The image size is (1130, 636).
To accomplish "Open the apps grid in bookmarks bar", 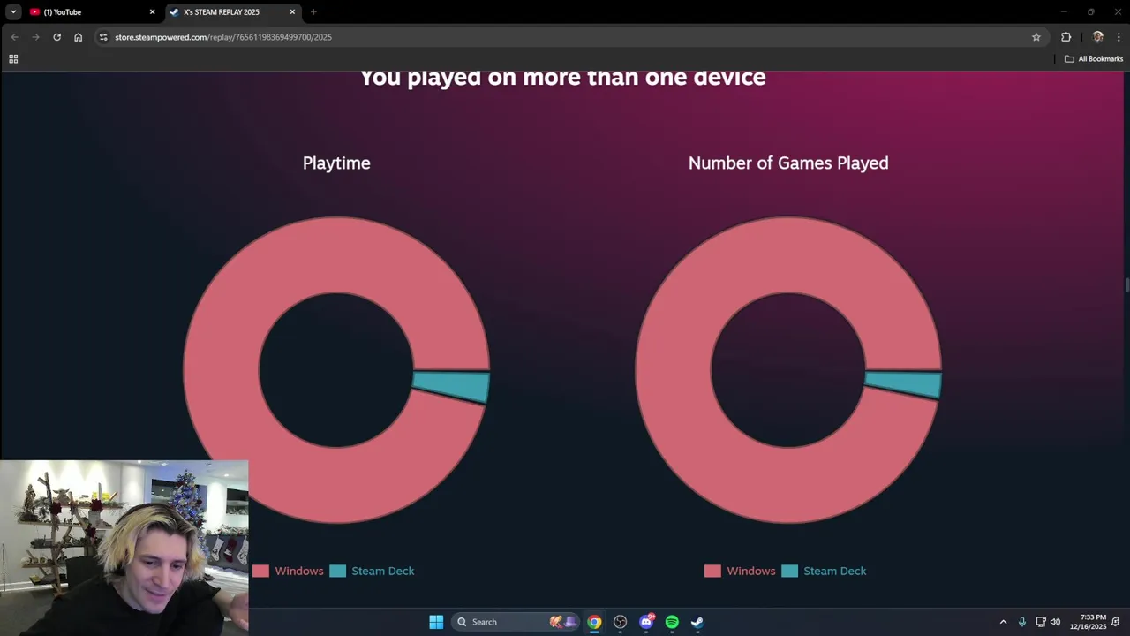I will 13,59.
